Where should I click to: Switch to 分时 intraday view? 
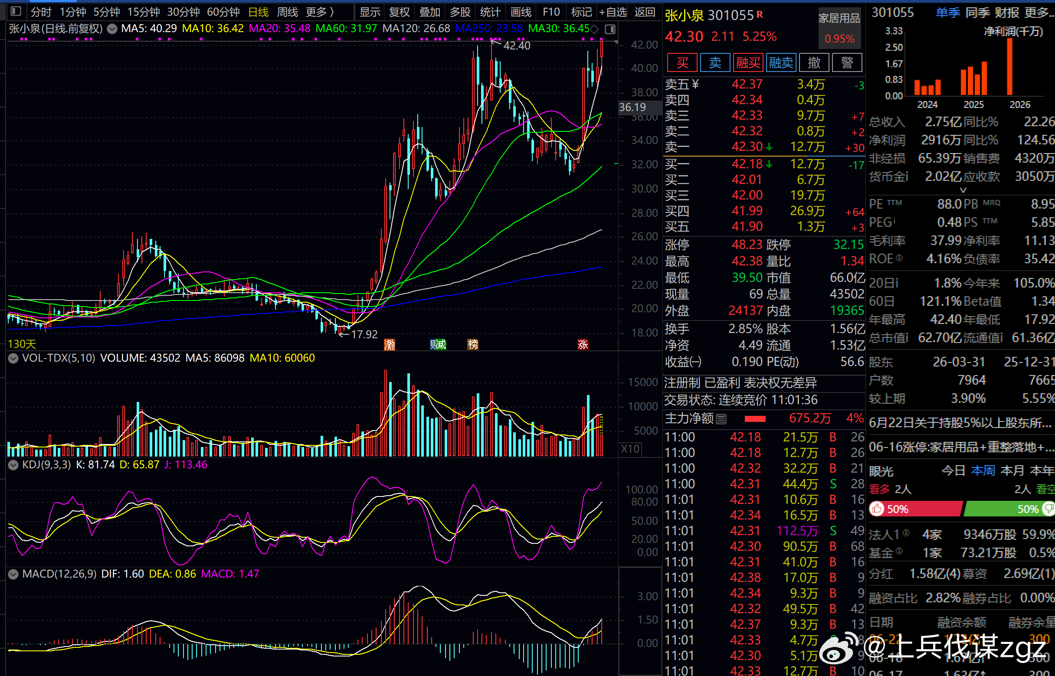(x=41, y=12)
